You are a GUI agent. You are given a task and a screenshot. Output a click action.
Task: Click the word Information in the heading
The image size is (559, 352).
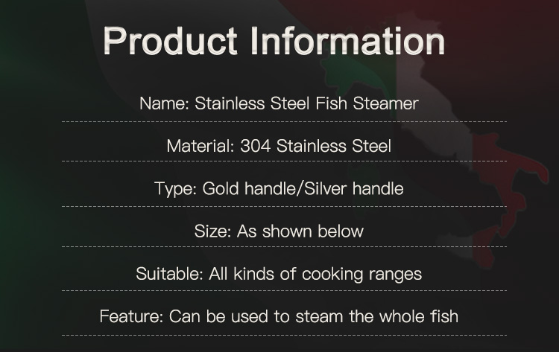pyautogui.click(x=347, y=41)
